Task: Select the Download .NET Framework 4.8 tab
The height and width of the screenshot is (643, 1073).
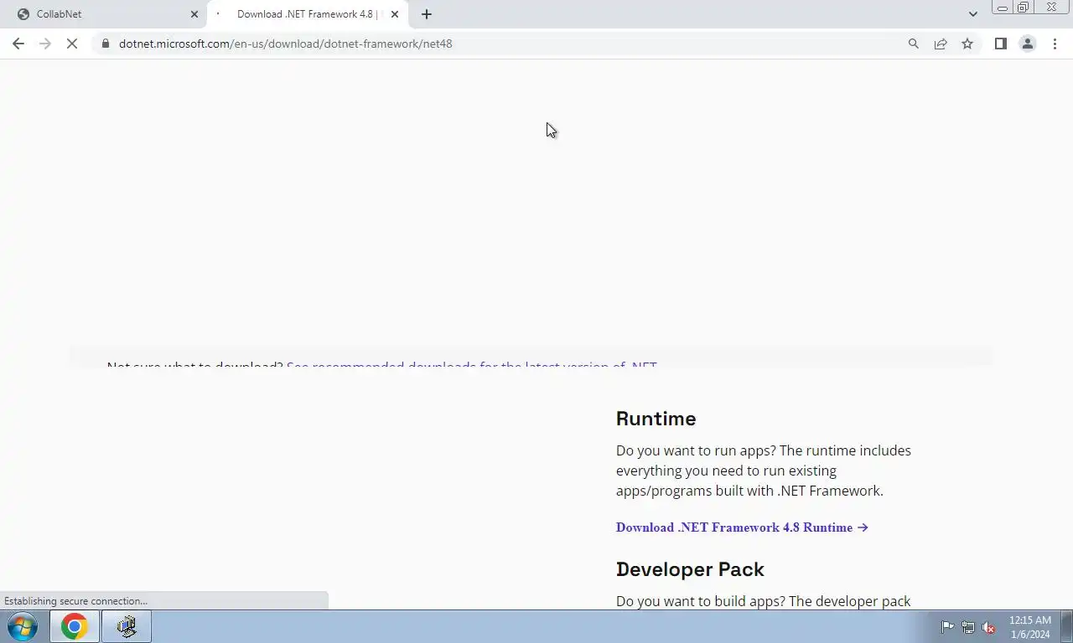Action: click(x=308, y=14)
